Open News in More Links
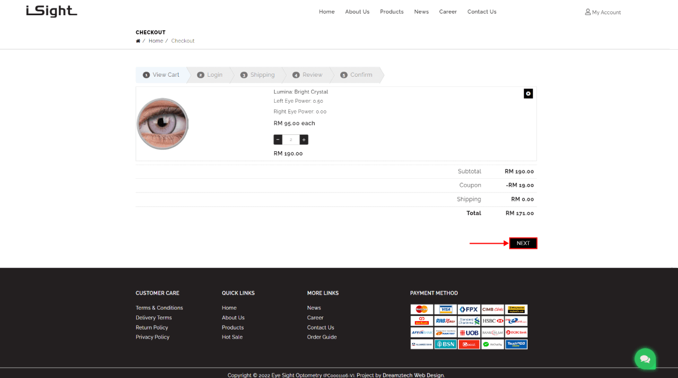The height and width of the screenshot is (378, 678). [314, 308]
